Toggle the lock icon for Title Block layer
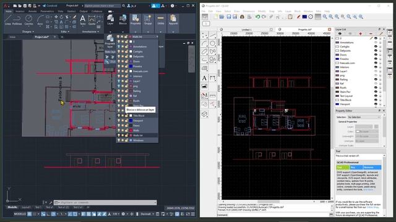 (126, 115)
